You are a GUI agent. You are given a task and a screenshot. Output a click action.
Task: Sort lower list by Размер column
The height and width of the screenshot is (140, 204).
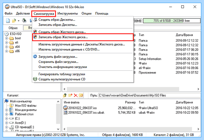pos(130,102)
